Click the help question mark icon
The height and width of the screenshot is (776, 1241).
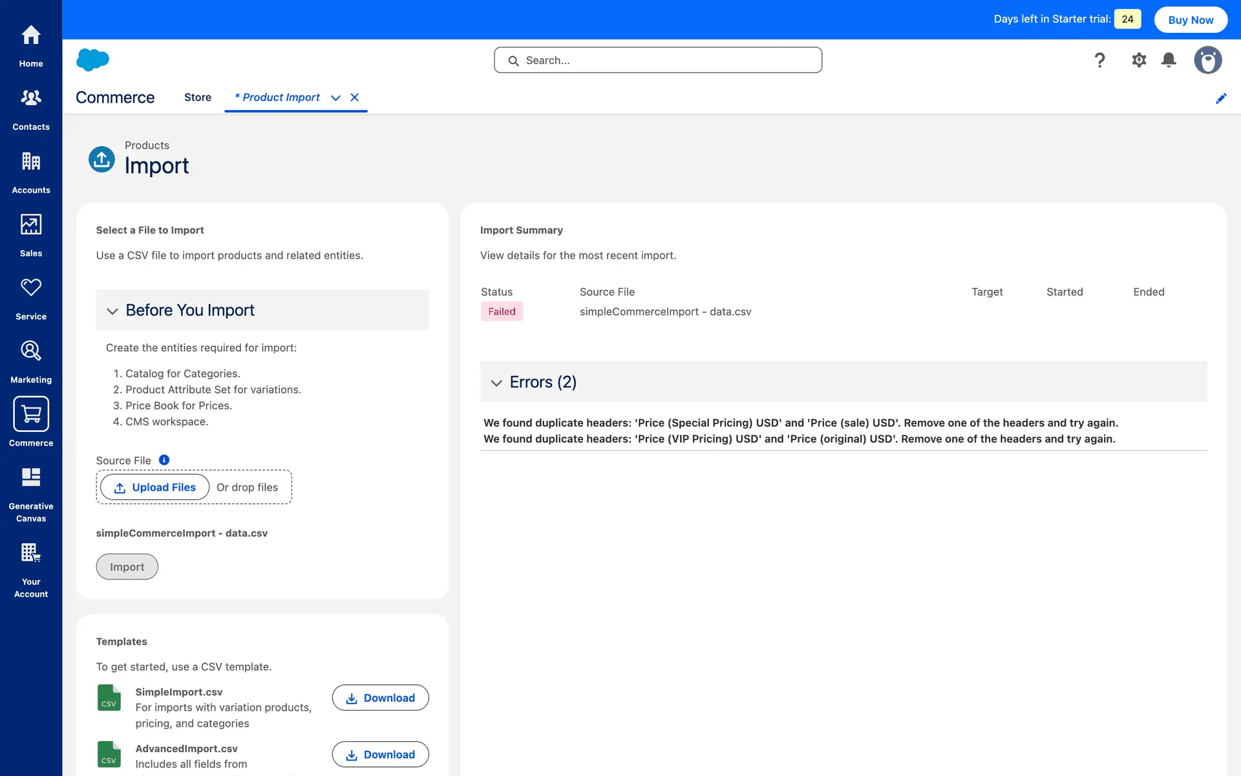pos(1099,60)
